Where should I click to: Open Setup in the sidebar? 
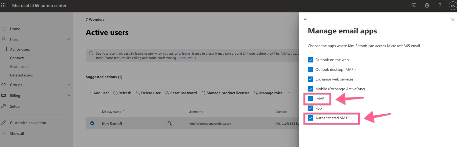click(x=15, y=106)
